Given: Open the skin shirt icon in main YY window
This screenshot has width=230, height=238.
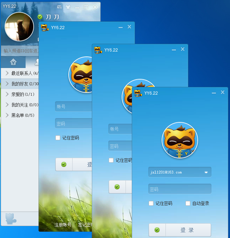Looking at the screenshot, I should [x=68, y=7].
